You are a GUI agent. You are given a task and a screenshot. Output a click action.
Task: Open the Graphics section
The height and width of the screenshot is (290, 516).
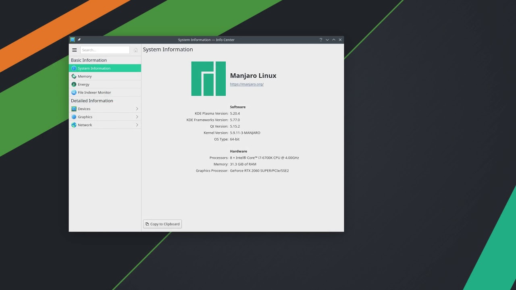coord(105,117)
